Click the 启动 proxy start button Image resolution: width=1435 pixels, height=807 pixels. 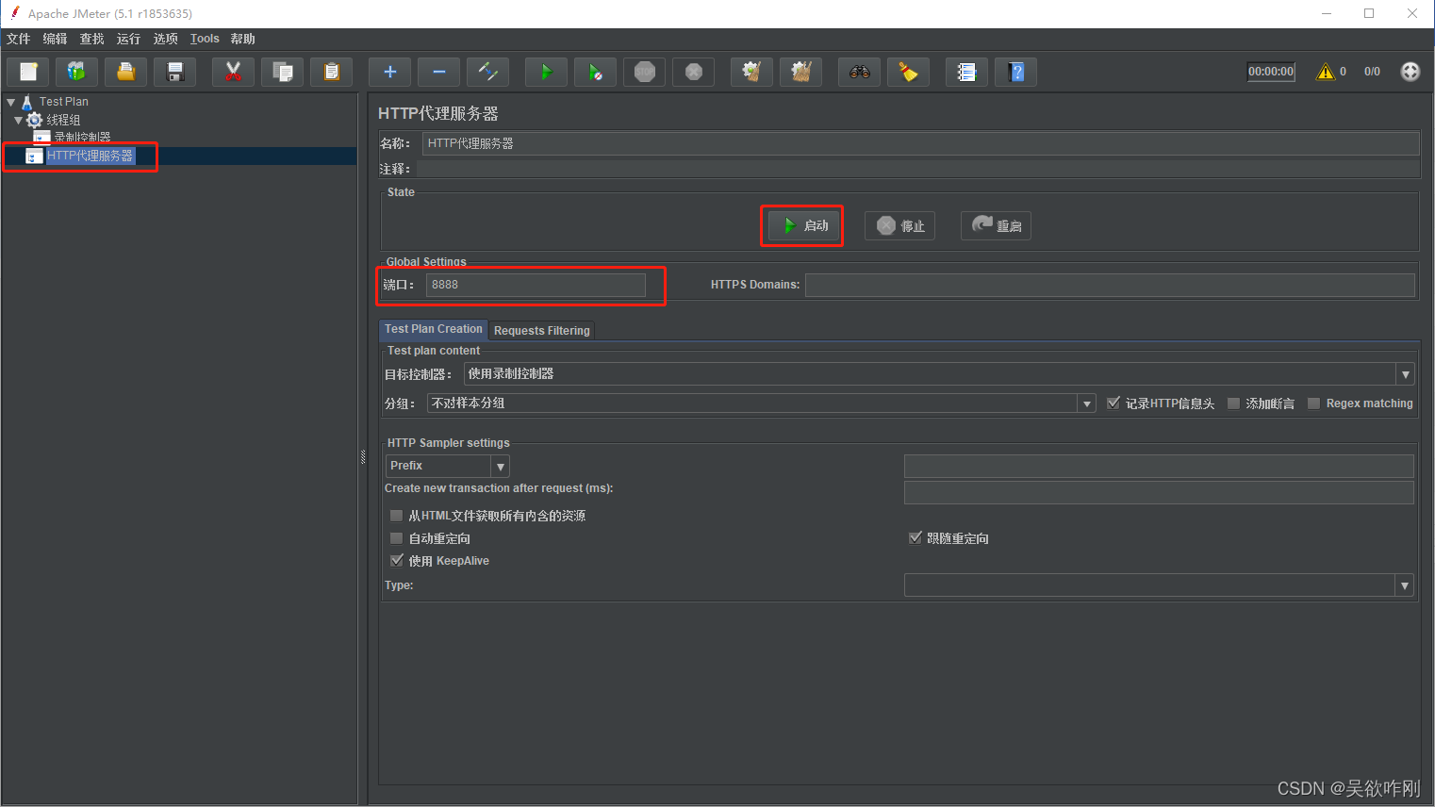coord(802,226)
